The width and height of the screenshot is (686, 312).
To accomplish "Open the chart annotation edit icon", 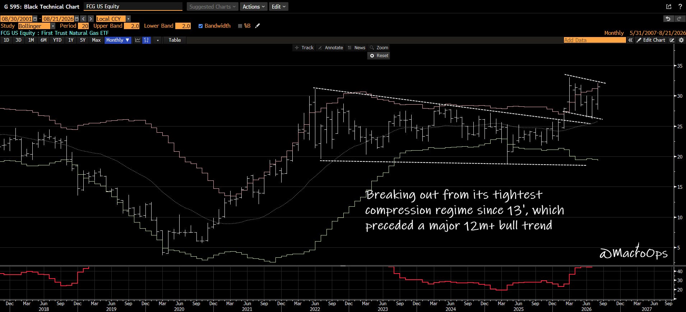I will (672, 40).
